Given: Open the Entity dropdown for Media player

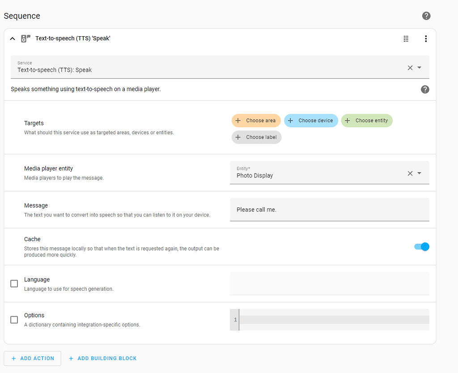Looking at the screenshot, I should click(x=419, y=173).
